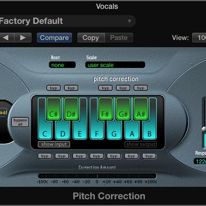206x206 pixels.
Task: Click the show input button
Action: pyautogui.click(x=54, y=144)
